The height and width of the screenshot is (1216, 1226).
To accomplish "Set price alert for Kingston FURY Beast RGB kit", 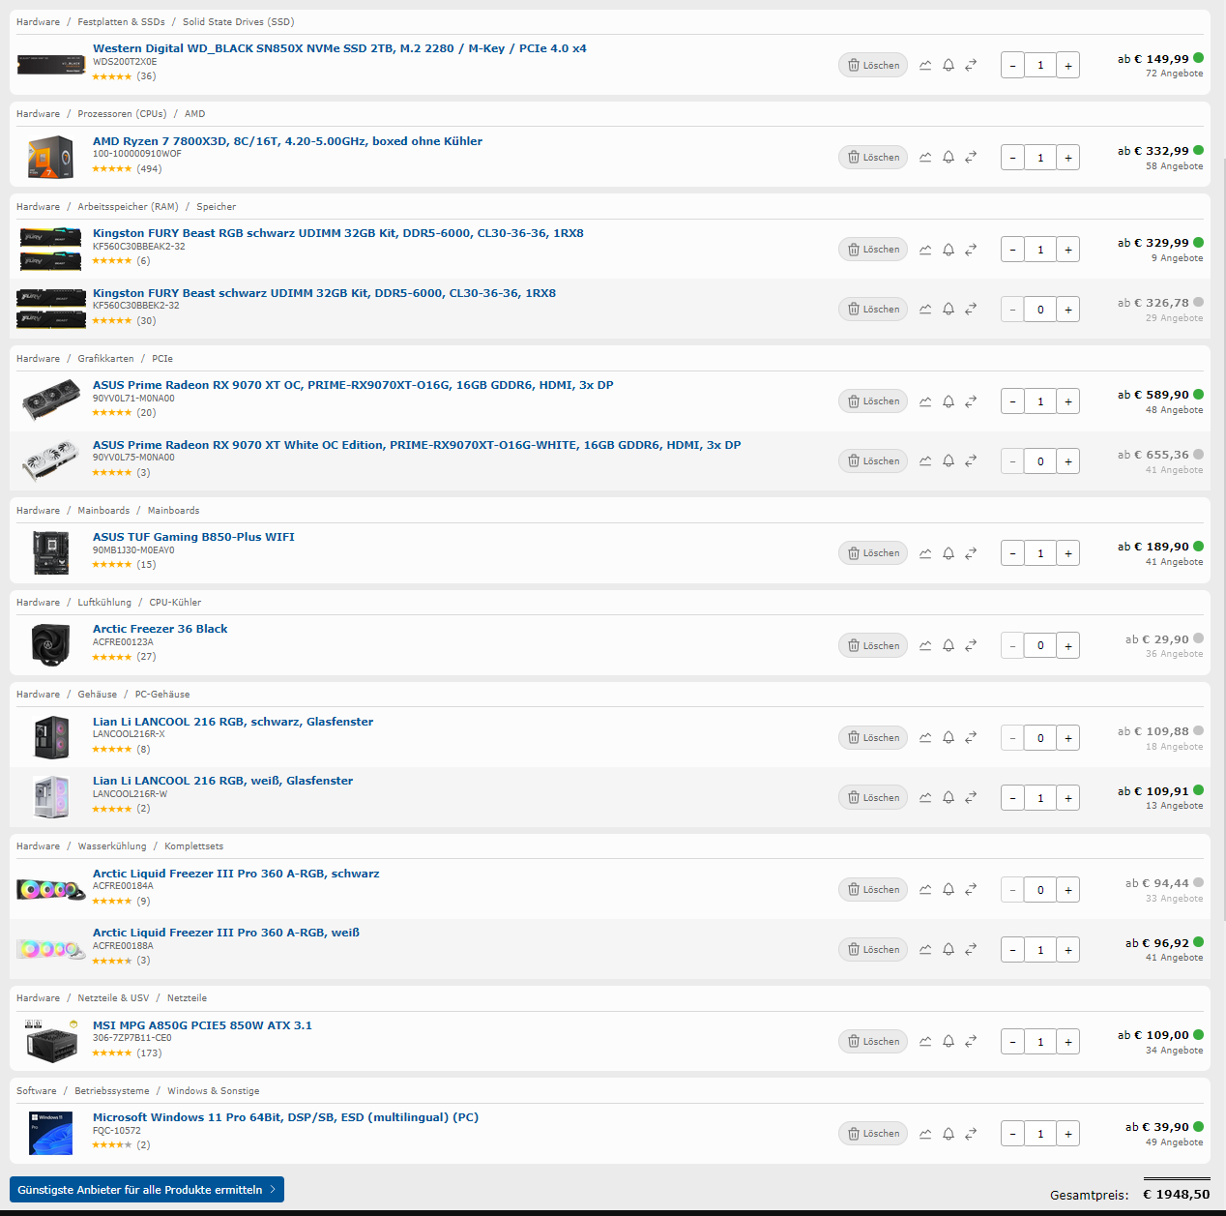I will 949,250.
